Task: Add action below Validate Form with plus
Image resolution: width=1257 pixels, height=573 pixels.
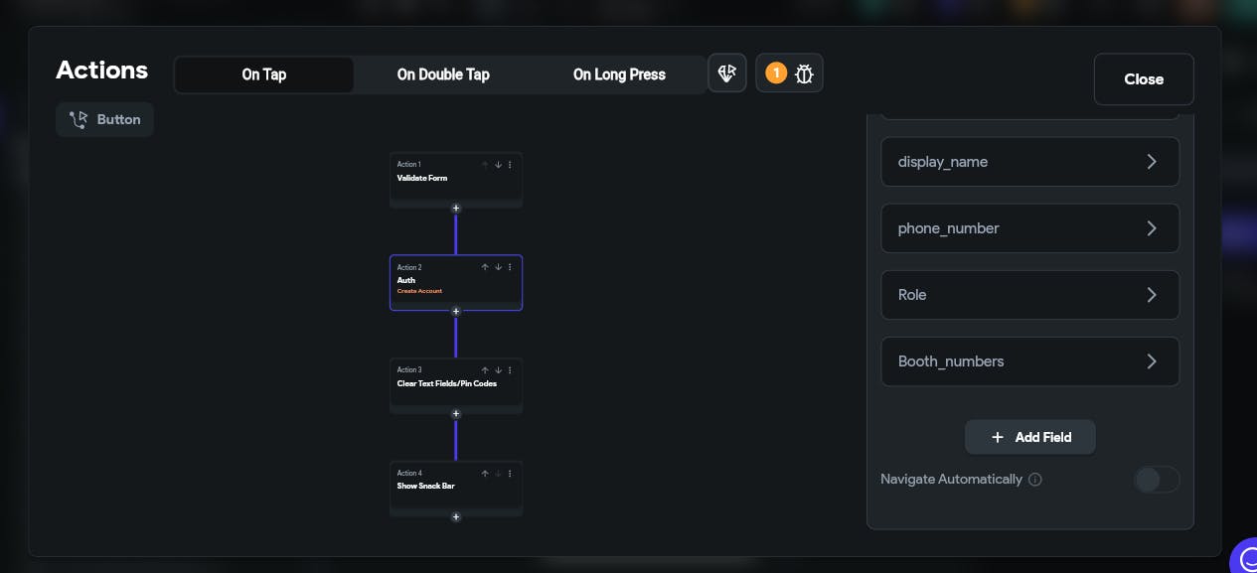Action: tap(456, 209)
